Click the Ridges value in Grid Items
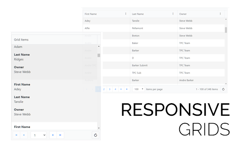235x148 pixels. (x=19, y=59)
